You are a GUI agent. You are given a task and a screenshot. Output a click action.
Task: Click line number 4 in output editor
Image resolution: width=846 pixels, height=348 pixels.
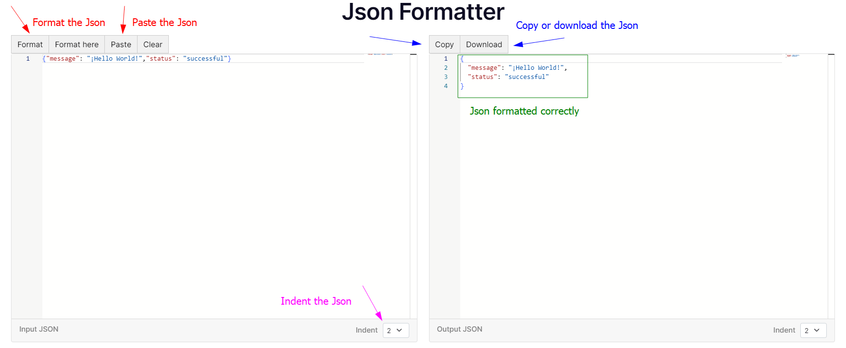pos(446,86)
